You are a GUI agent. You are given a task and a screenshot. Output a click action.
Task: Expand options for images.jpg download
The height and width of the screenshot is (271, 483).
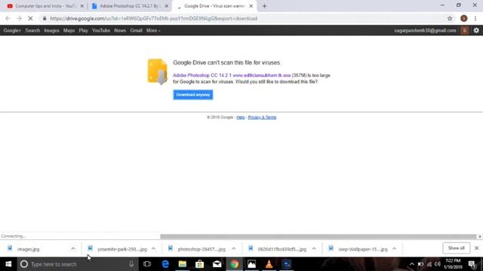pyautogui.click(x=73, y=249)
